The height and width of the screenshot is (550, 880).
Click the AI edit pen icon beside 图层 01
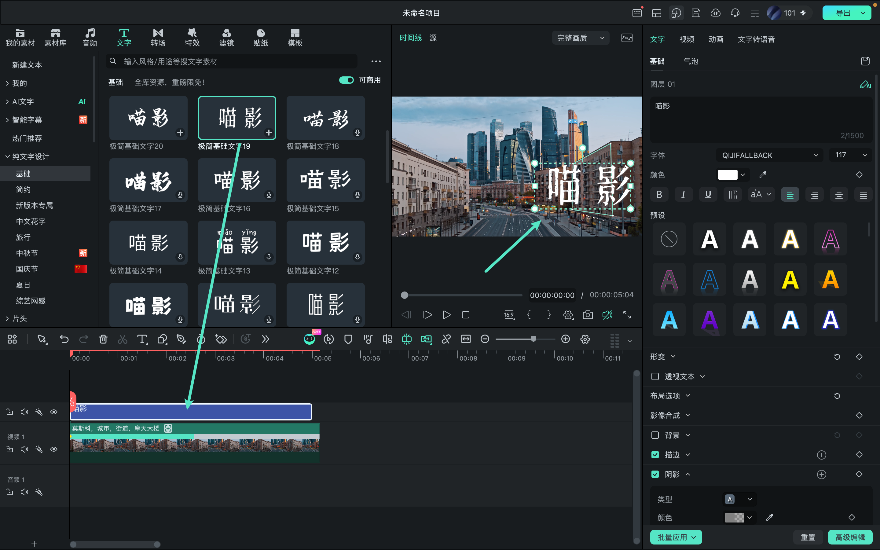[865, 84]
